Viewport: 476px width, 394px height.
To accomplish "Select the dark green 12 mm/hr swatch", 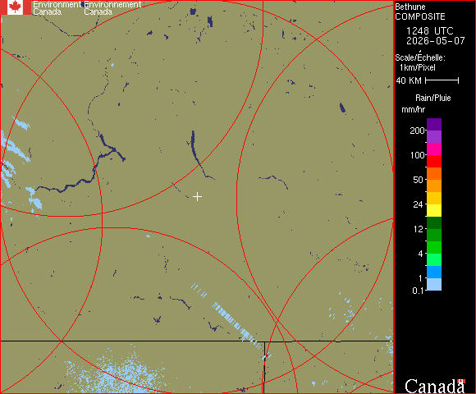I will coord(434,222).
